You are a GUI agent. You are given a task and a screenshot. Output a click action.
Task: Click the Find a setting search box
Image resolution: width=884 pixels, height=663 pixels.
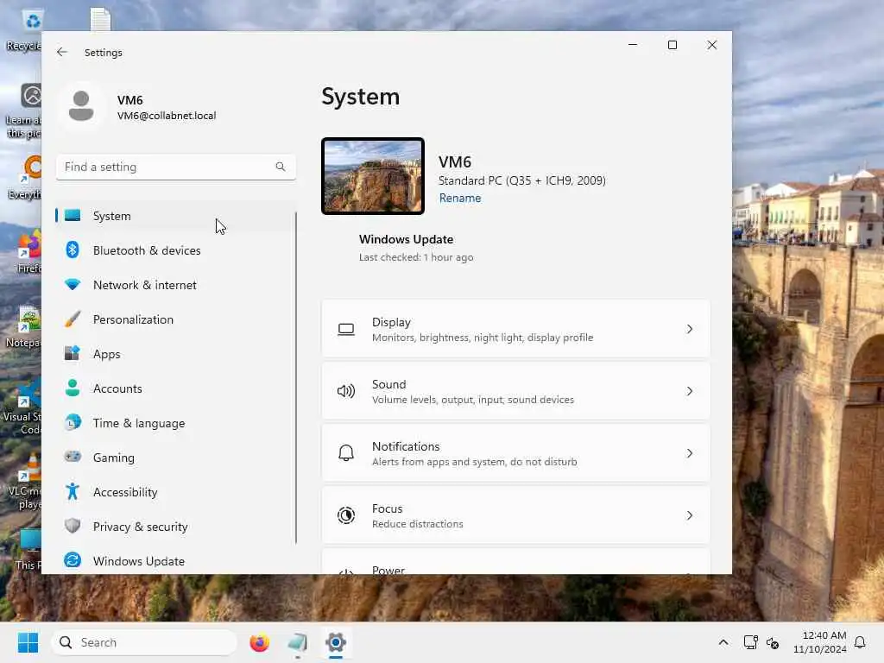(175, 167)
